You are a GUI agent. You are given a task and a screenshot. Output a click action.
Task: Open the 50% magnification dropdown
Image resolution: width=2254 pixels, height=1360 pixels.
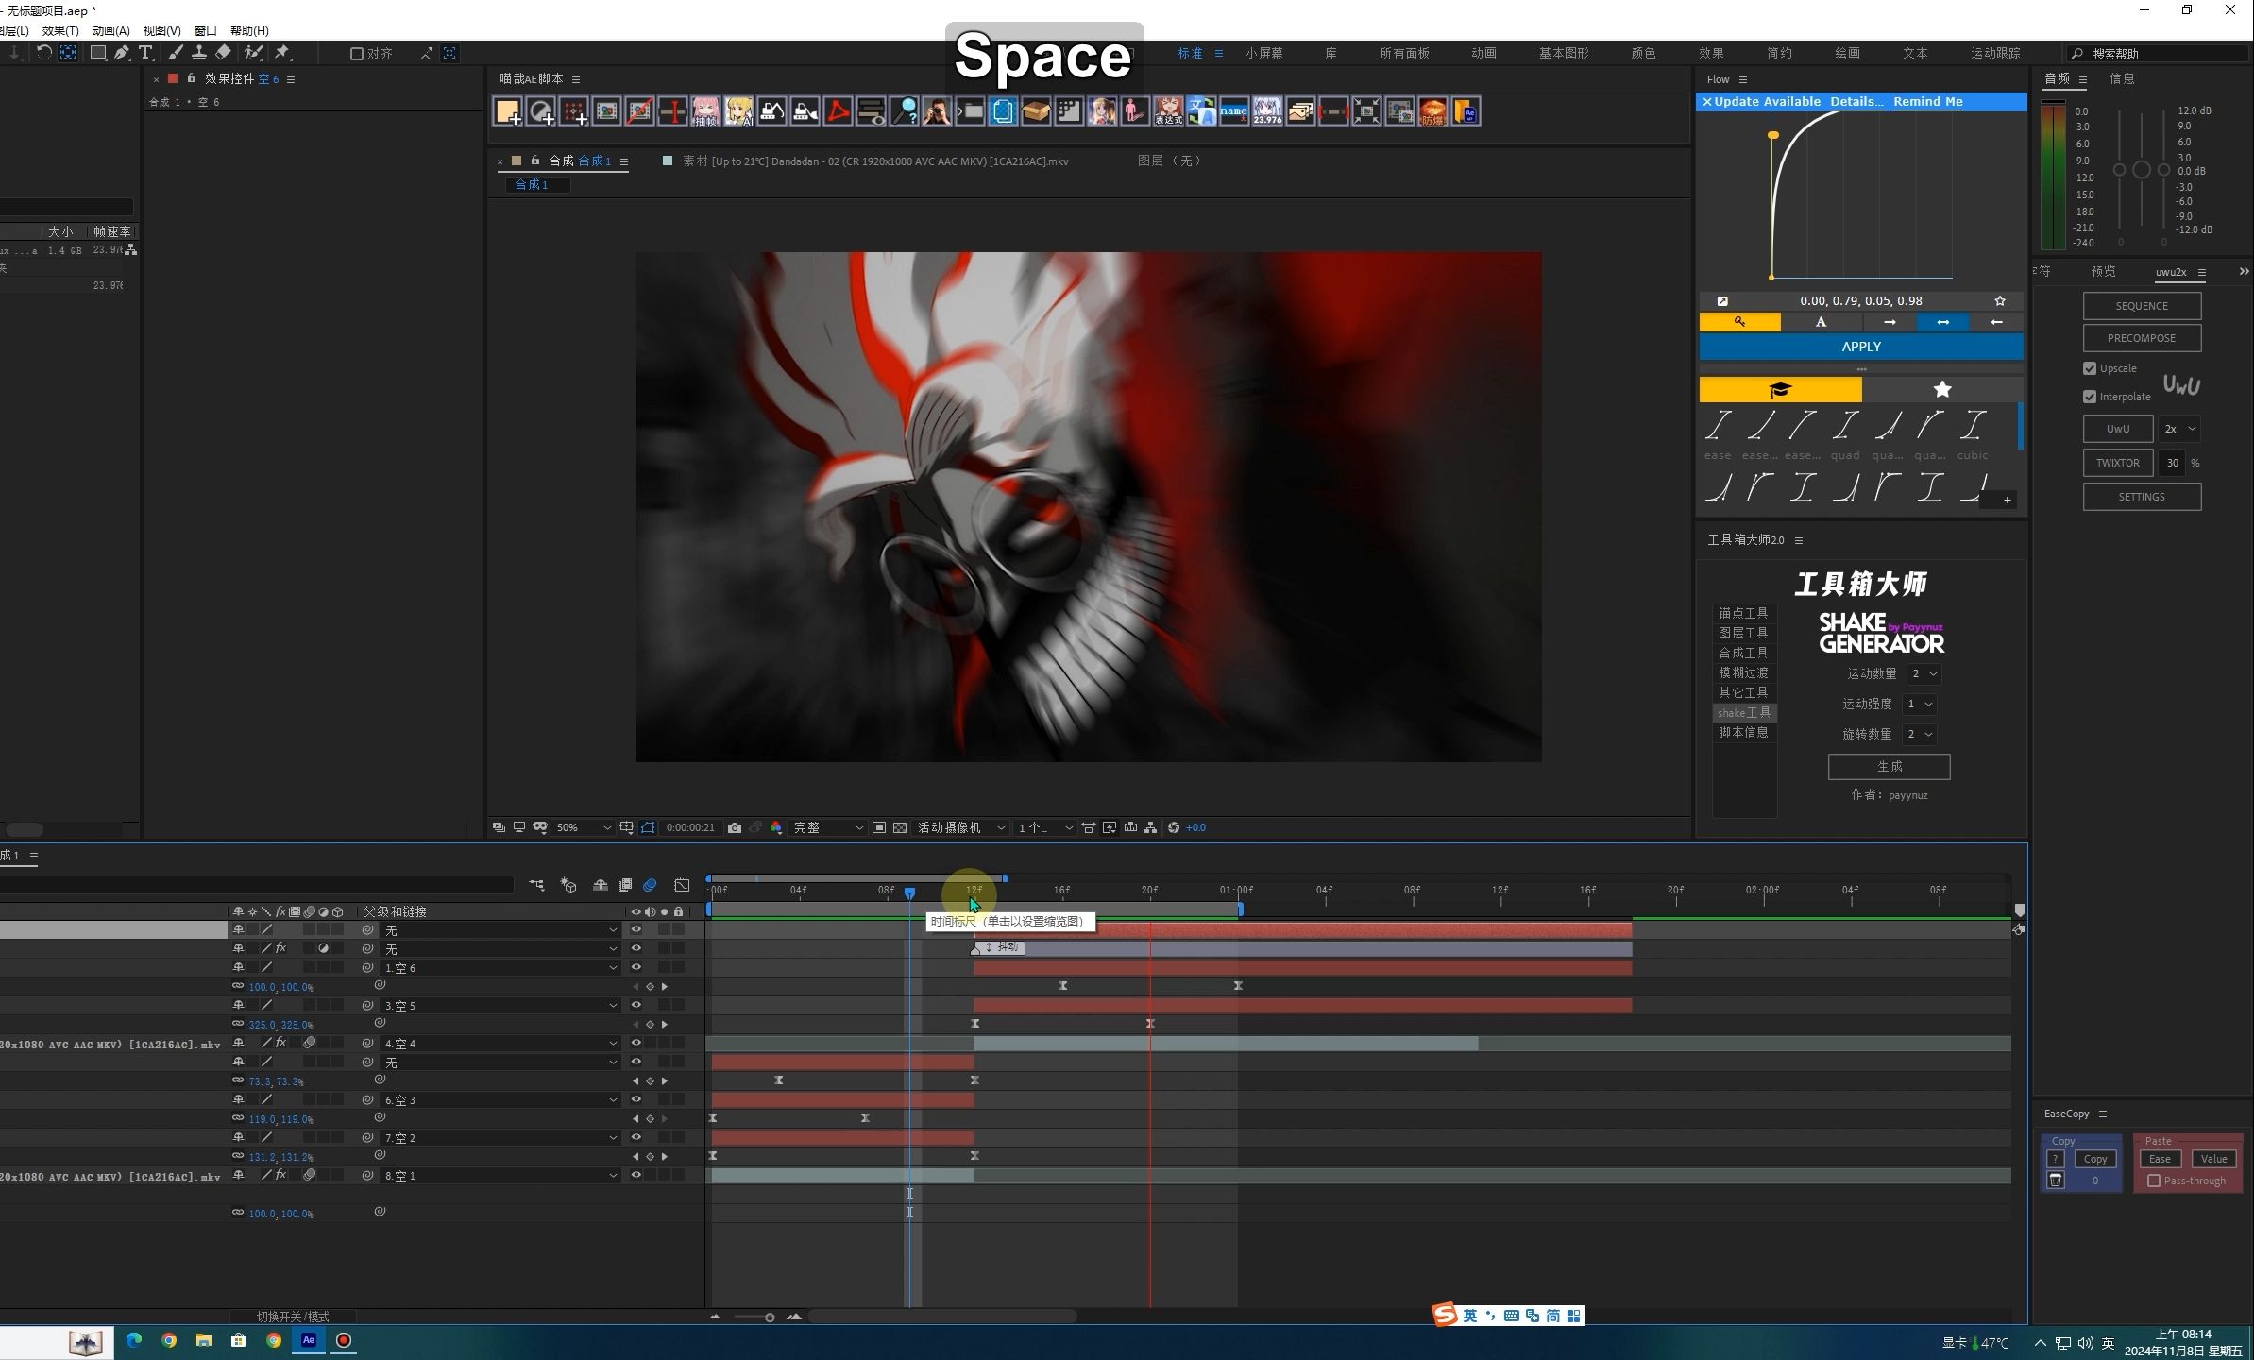click(583, 827)
